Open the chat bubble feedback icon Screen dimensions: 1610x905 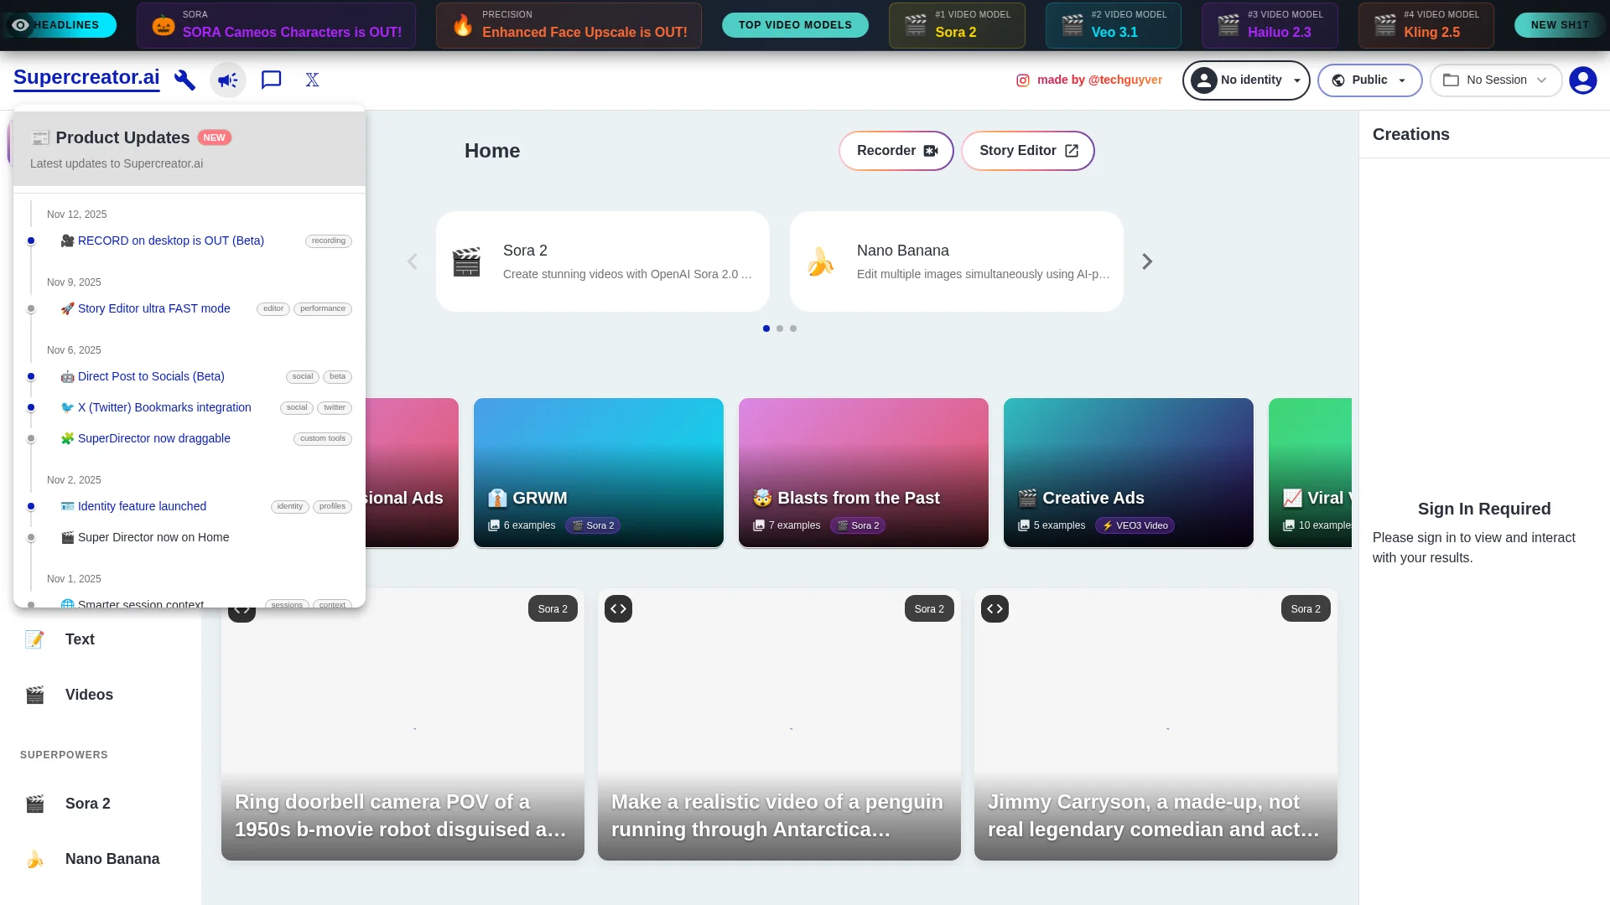[x=271, y=80]
